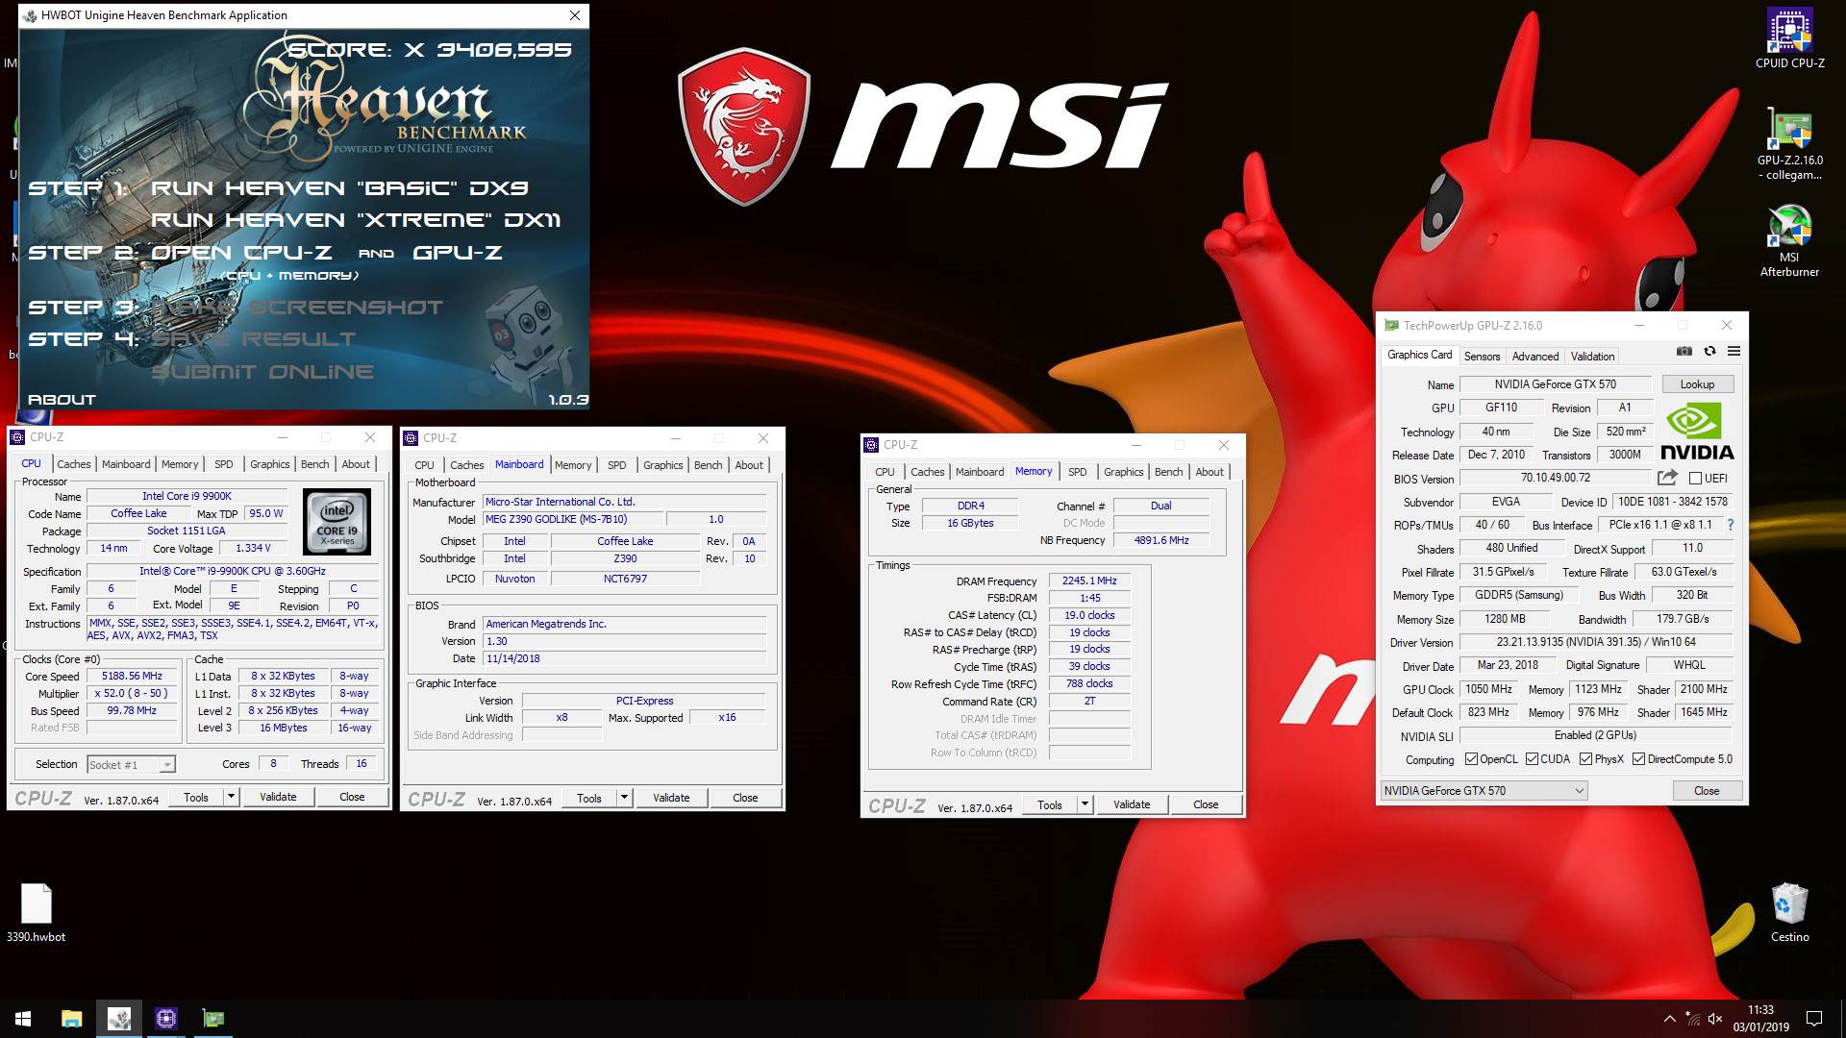Switch to Caches tab in the CPU window
The width and height of the screenshot is (1846, 1038).
pos(73,464)
